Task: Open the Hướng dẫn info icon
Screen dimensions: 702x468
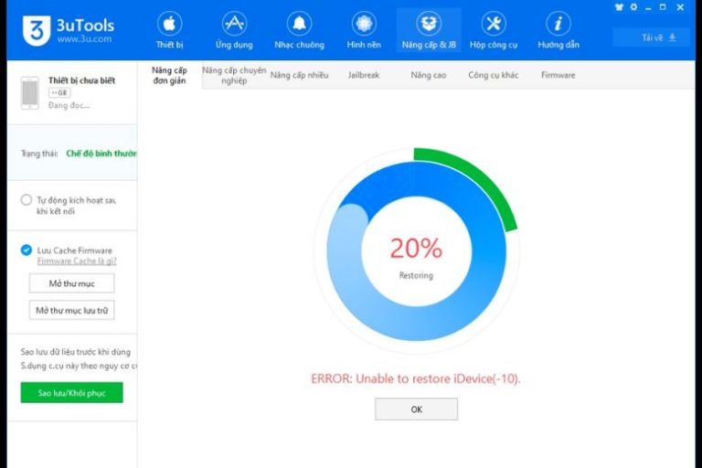Action: [x=558, y=24]
